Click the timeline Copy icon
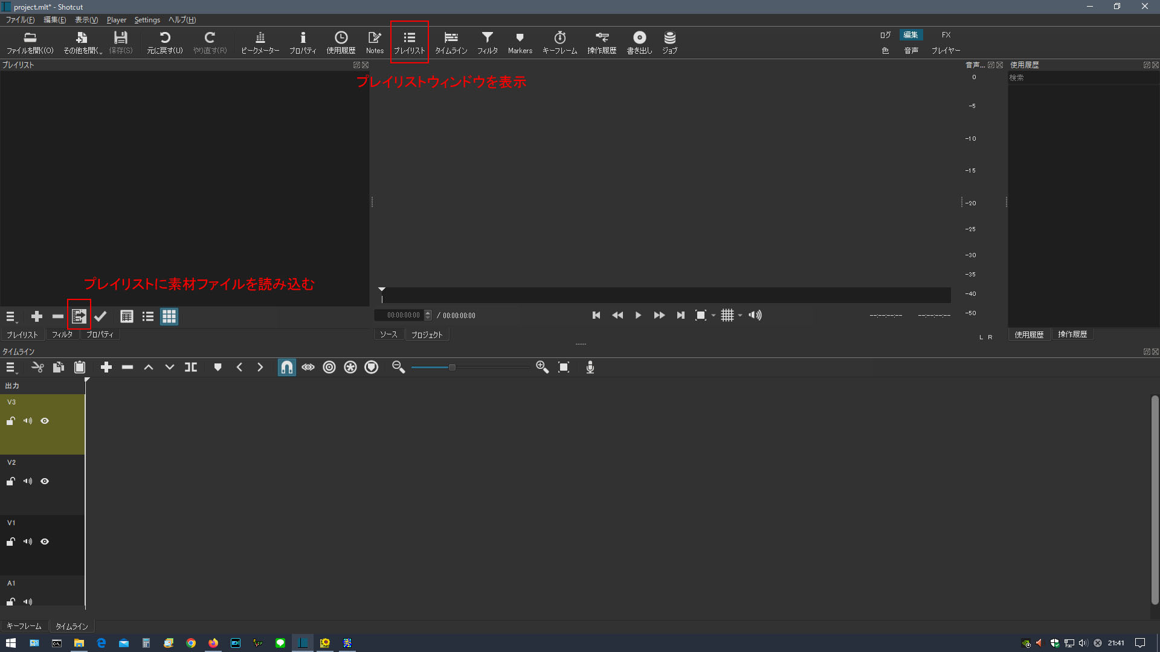 (x=59, y=367)
